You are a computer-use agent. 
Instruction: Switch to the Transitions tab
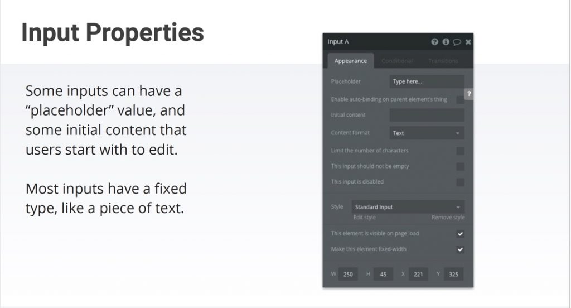coord(443,61)
